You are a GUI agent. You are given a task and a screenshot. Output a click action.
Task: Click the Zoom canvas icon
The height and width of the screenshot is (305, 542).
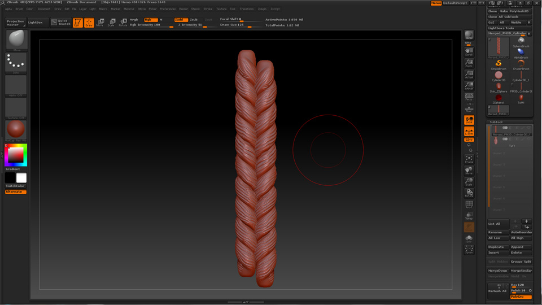(x=469, y=63)
